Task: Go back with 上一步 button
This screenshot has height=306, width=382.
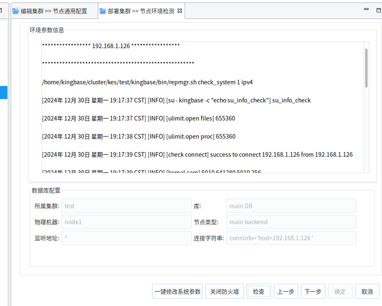Action: coord(286,291)
